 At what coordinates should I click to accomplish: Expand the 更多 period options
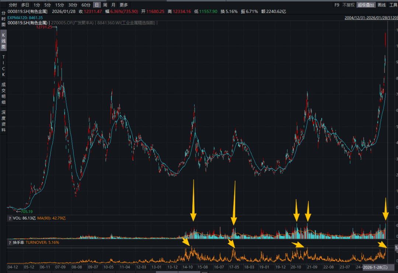point(124,5)
